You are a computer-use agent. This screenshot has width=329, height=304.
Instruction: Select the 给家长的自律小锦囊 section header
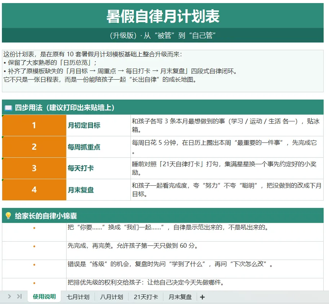(x=163, y=216)
